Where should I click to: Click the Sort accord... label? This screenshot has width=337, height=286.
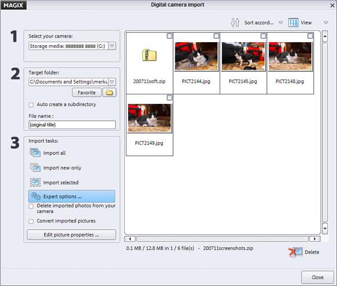[259, 22]
